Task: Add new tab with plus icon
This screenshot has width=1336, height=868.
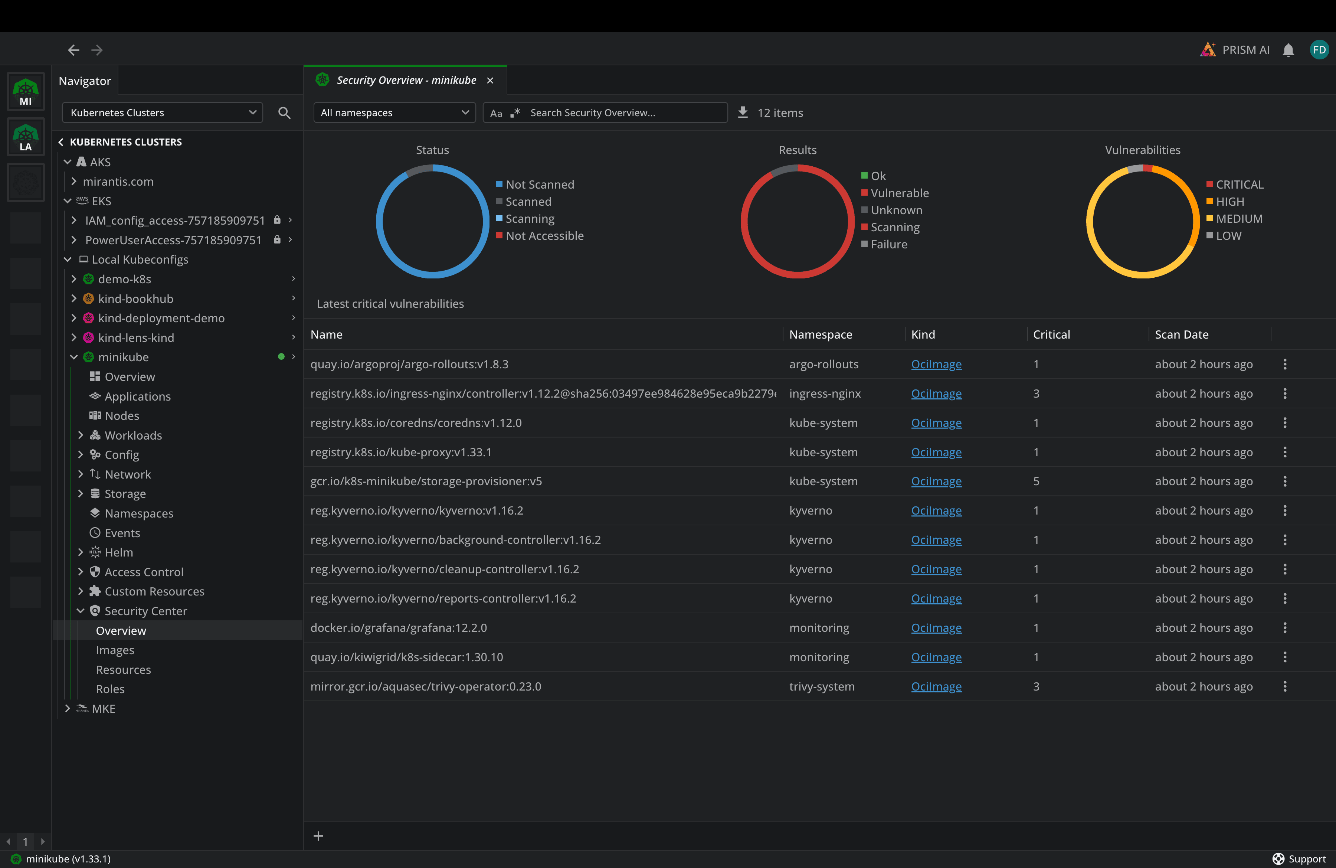Action: point(318,836)
